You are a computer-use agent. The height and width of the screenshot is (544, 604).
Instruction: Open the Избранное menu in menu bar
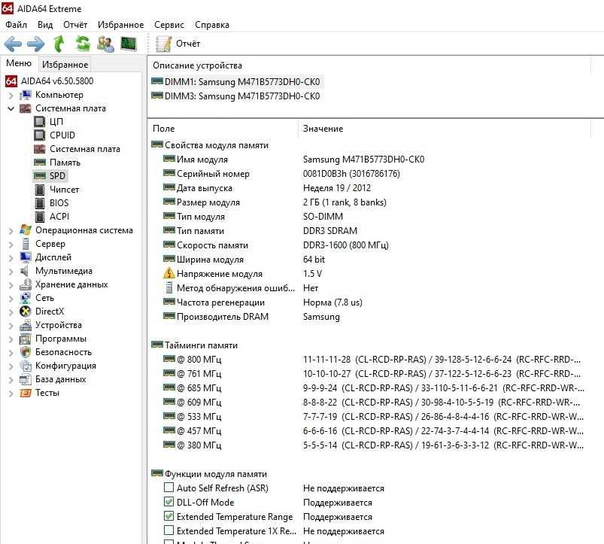click(x=120, y=25)
